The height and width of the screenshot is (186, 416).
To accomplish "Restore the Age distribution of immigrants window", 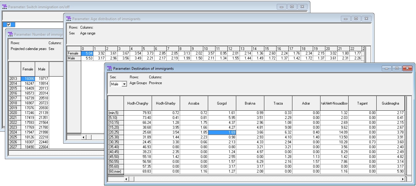I will point(356,19).
